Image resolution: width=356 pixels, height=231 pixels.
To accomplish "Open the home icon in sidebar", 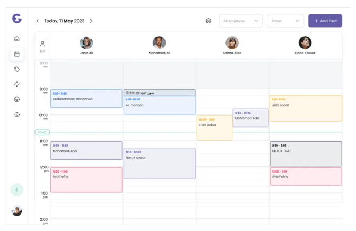I will (x=17, y=39).
